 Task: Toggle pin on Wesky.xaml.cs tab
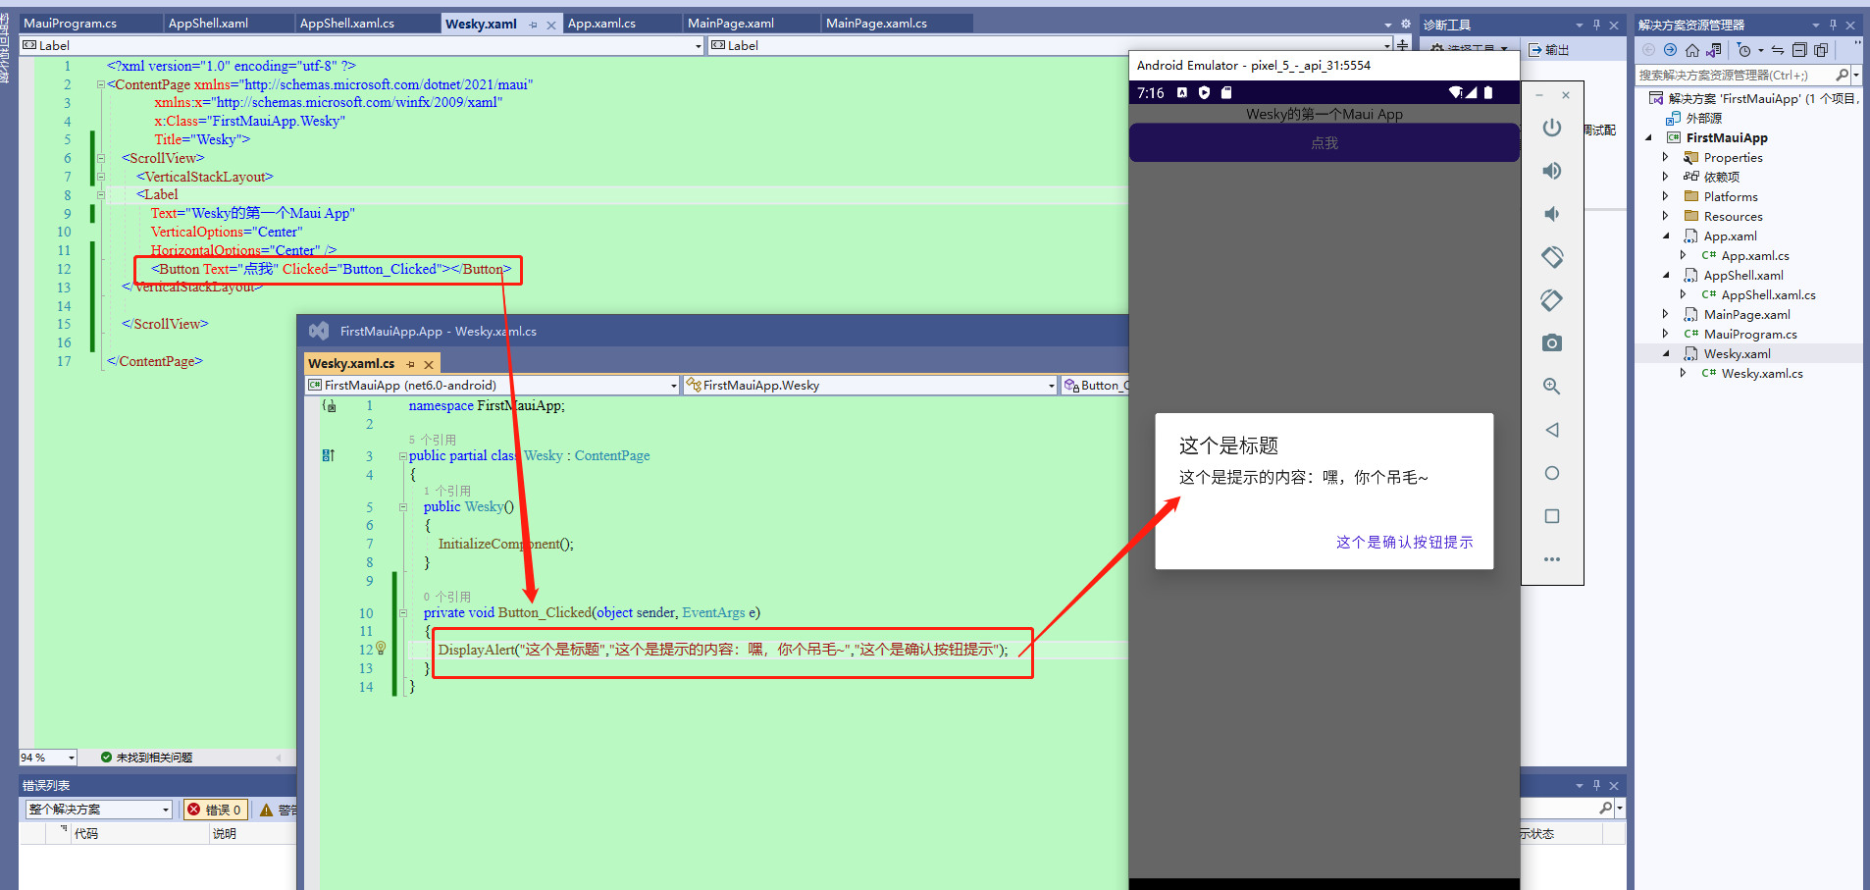tap(410, 364)
